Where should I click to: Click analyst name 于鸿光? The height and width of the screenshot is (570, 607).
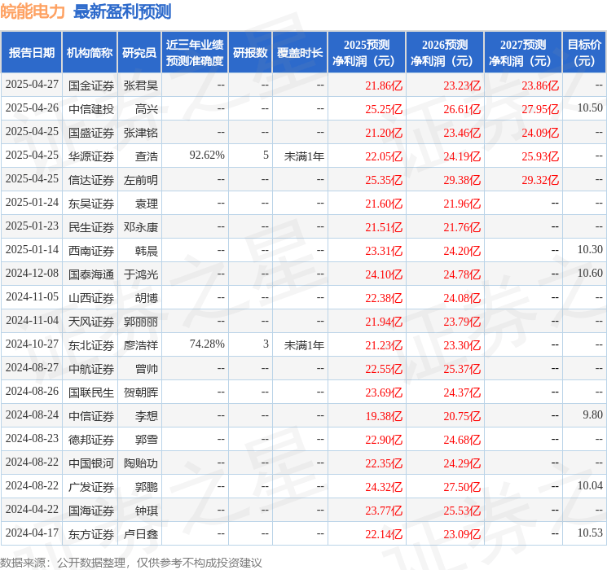pyautogui.click(x=140, y=274)
